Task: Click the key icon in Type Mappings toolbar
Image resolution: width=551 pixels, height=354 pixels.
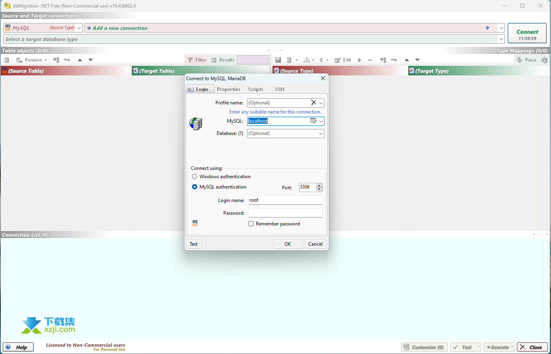Action: [321, 60]
